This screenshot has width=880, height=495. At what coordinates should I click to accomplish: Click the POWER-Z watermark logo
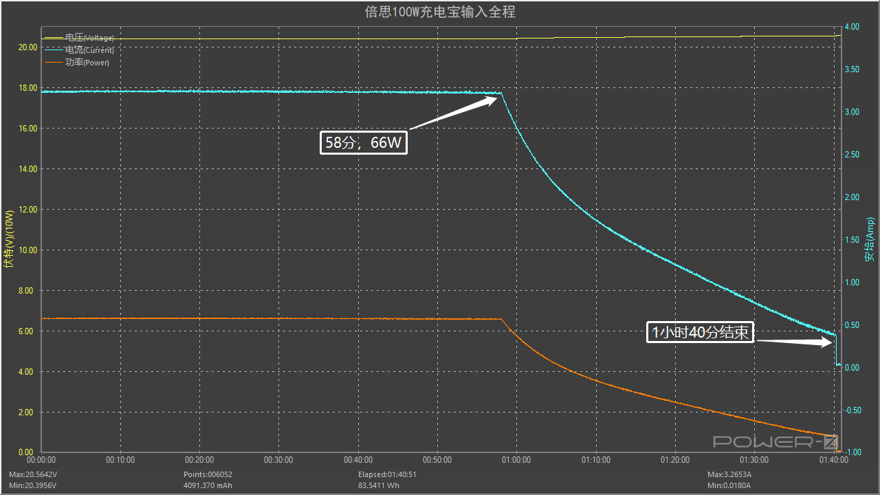(775, 441)
